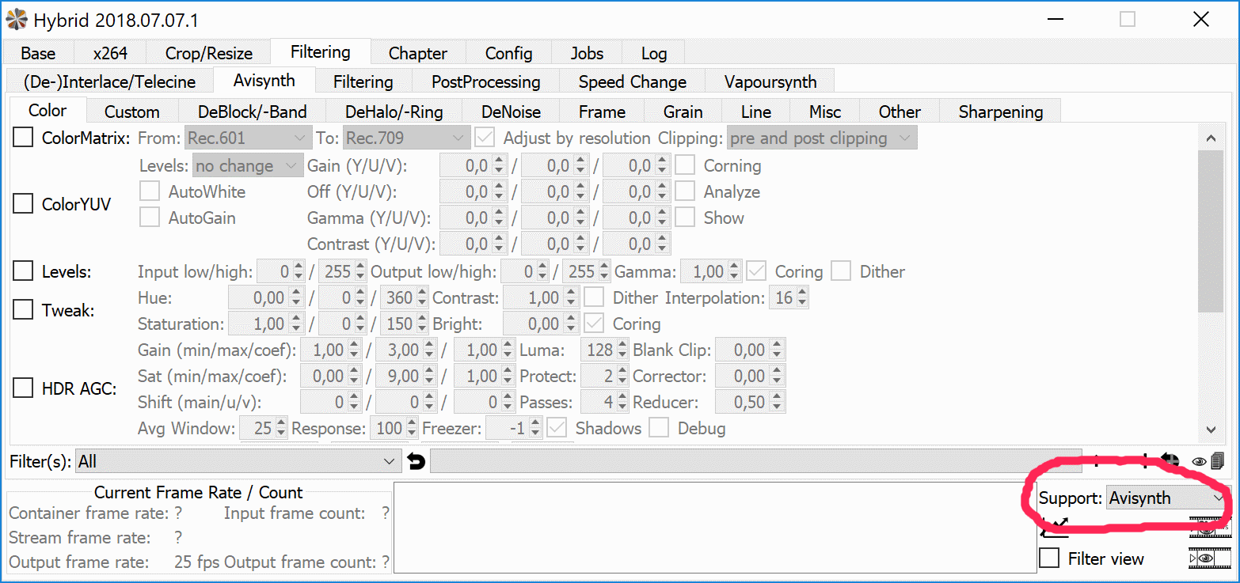
Task: Open the ColorYUV Levels 'no change' dropdown
Action: tap(248, 166)
